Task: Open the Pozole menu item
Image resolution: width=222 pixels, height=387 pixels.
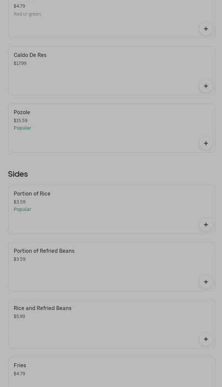Action: point(22,112)
